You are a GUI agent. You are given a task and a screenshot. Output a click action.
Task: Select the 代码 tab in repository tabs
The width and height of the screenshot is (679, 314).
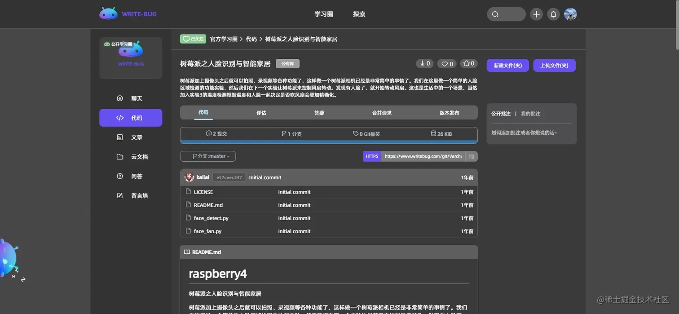point(203,112)
